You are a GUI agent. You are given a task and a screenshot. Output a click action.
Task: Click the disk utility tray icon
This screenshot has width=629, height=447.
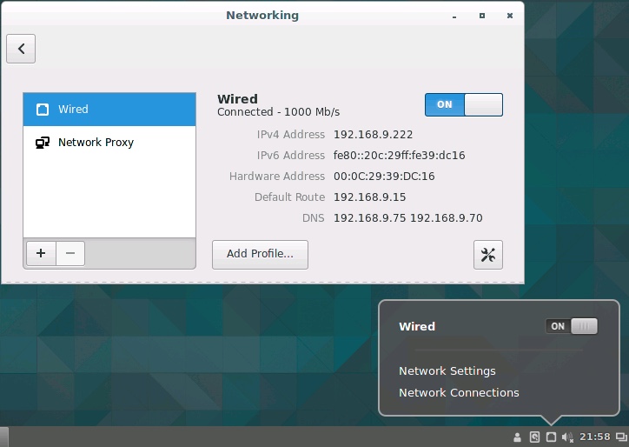point(534,437)
